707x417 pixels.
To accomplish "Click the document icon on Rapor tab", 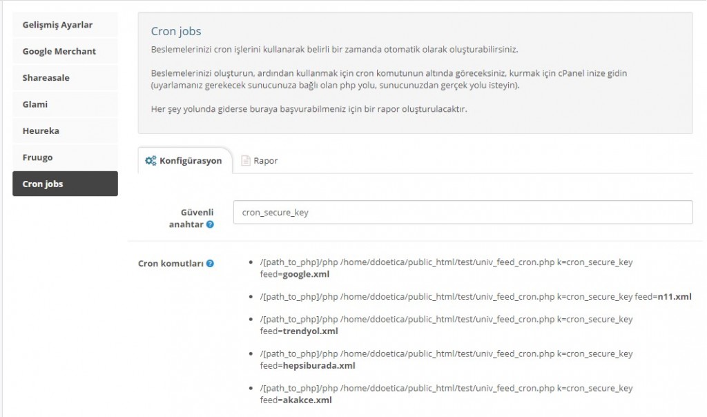I will point(245,161).
